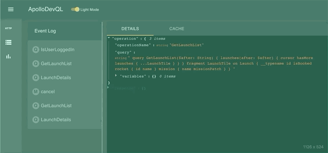Select the second GetLaunchList event
The image size is (328, 153).
[65, 106]
